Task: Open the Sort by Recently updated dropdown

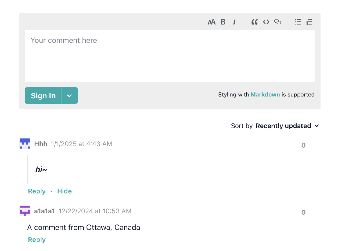Action: [x=287, y=126]
